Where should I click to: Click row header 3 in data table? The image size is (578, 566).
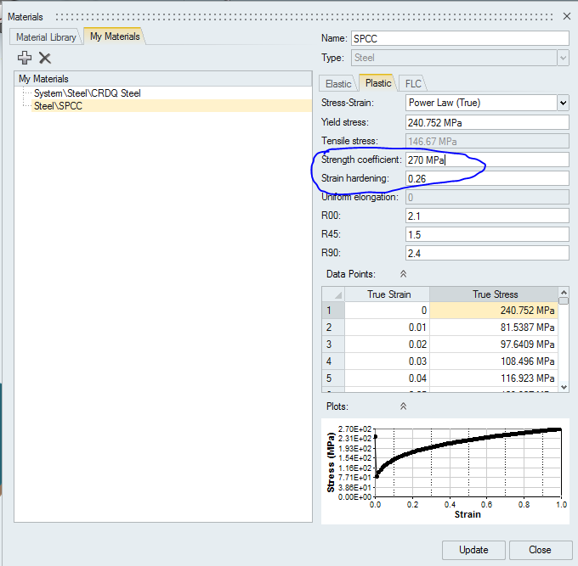point(333,344)
